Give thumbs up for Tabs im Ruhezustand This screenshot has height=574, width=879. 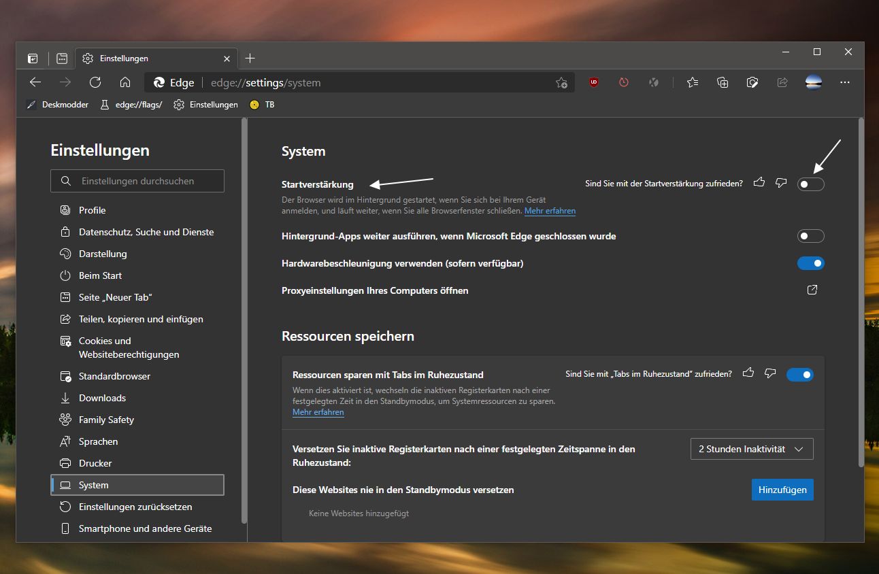click(748, 373)
